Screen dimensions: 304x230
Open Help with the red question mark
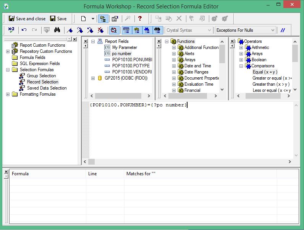pyautogui.click(x=140, y=18)
